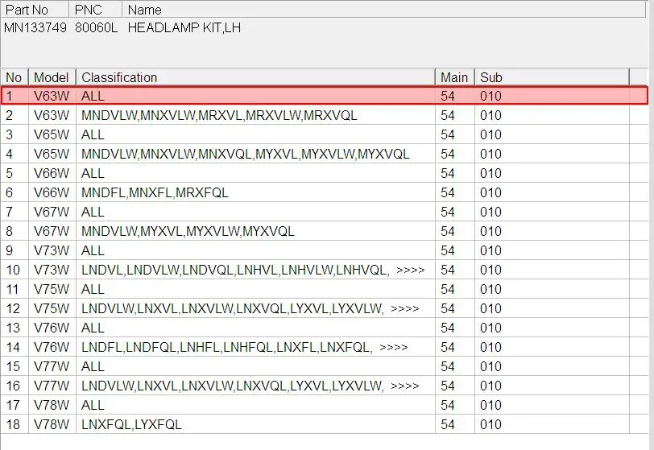This screenshot has height=450, width=654.
Task: Sort by the Main column header
Action: 454,77
